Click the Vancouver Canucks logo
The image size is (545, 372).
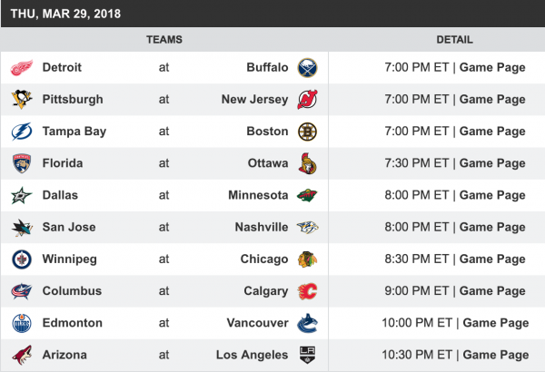[308, 323]
